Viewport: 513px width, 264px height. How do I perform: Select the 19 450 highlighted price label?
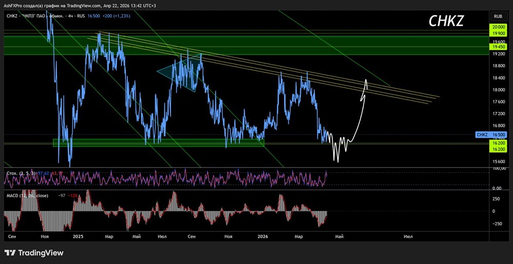498,47
